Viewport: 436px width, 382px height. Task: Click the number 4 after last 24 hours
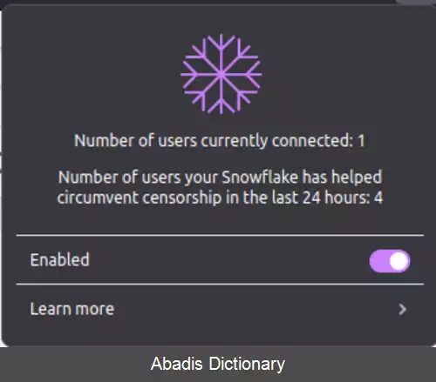[378, 198]
